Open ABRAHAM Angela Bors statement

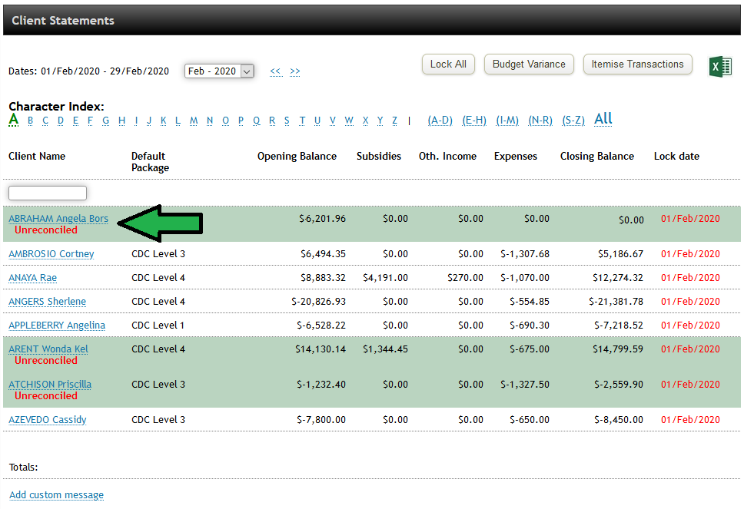click(x=58, y=219)
